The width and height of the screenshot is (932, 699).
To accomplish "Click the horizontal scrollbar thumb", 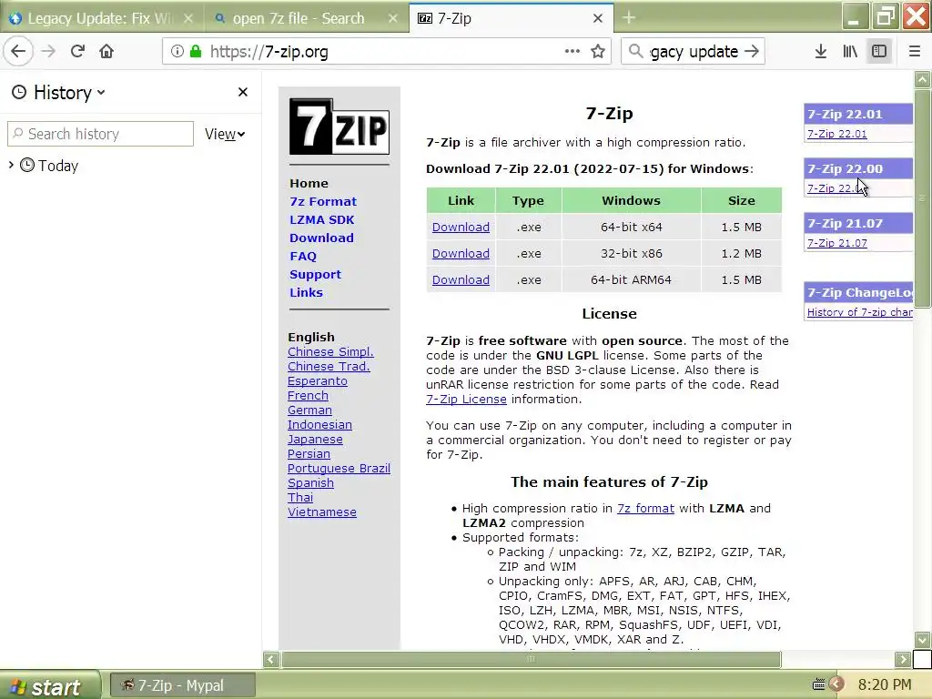I will click(532, 659).
